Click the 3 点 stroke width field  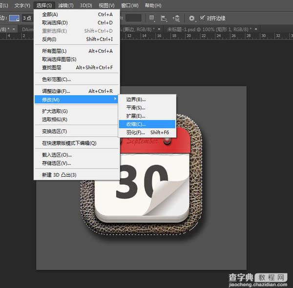[x=27, y=18]
